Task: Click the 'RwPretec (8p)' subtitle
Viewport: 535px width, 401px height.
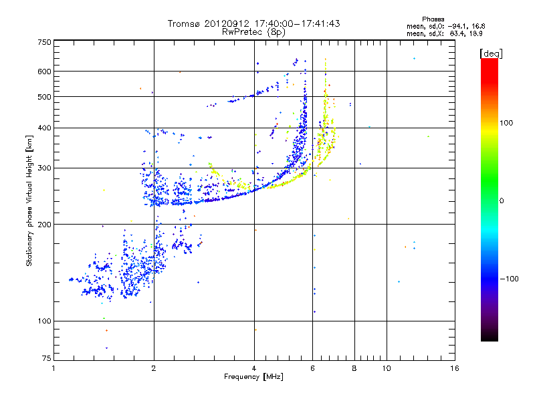Action: [253, 32]
